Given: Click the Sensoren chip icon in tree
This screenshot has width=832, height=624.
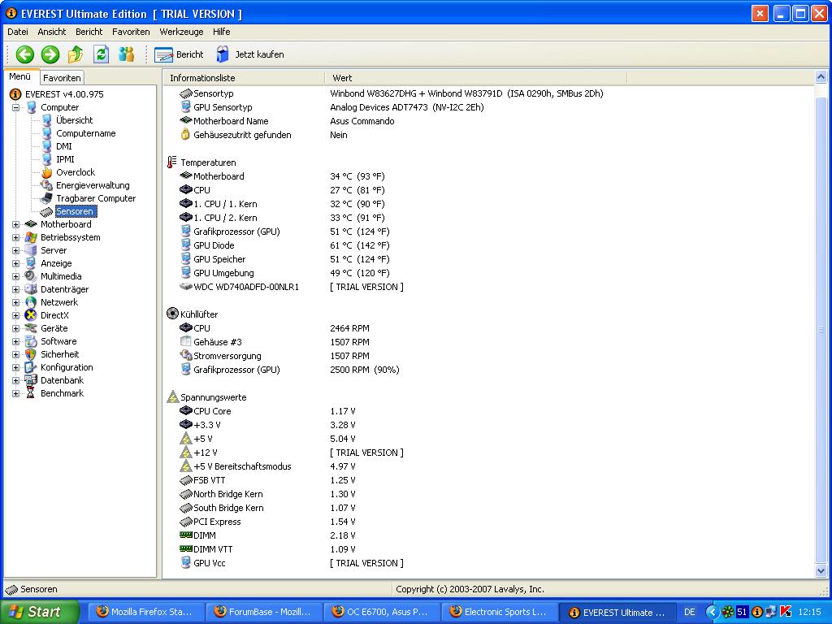Looking at the screenshot, I should point(46,212).
